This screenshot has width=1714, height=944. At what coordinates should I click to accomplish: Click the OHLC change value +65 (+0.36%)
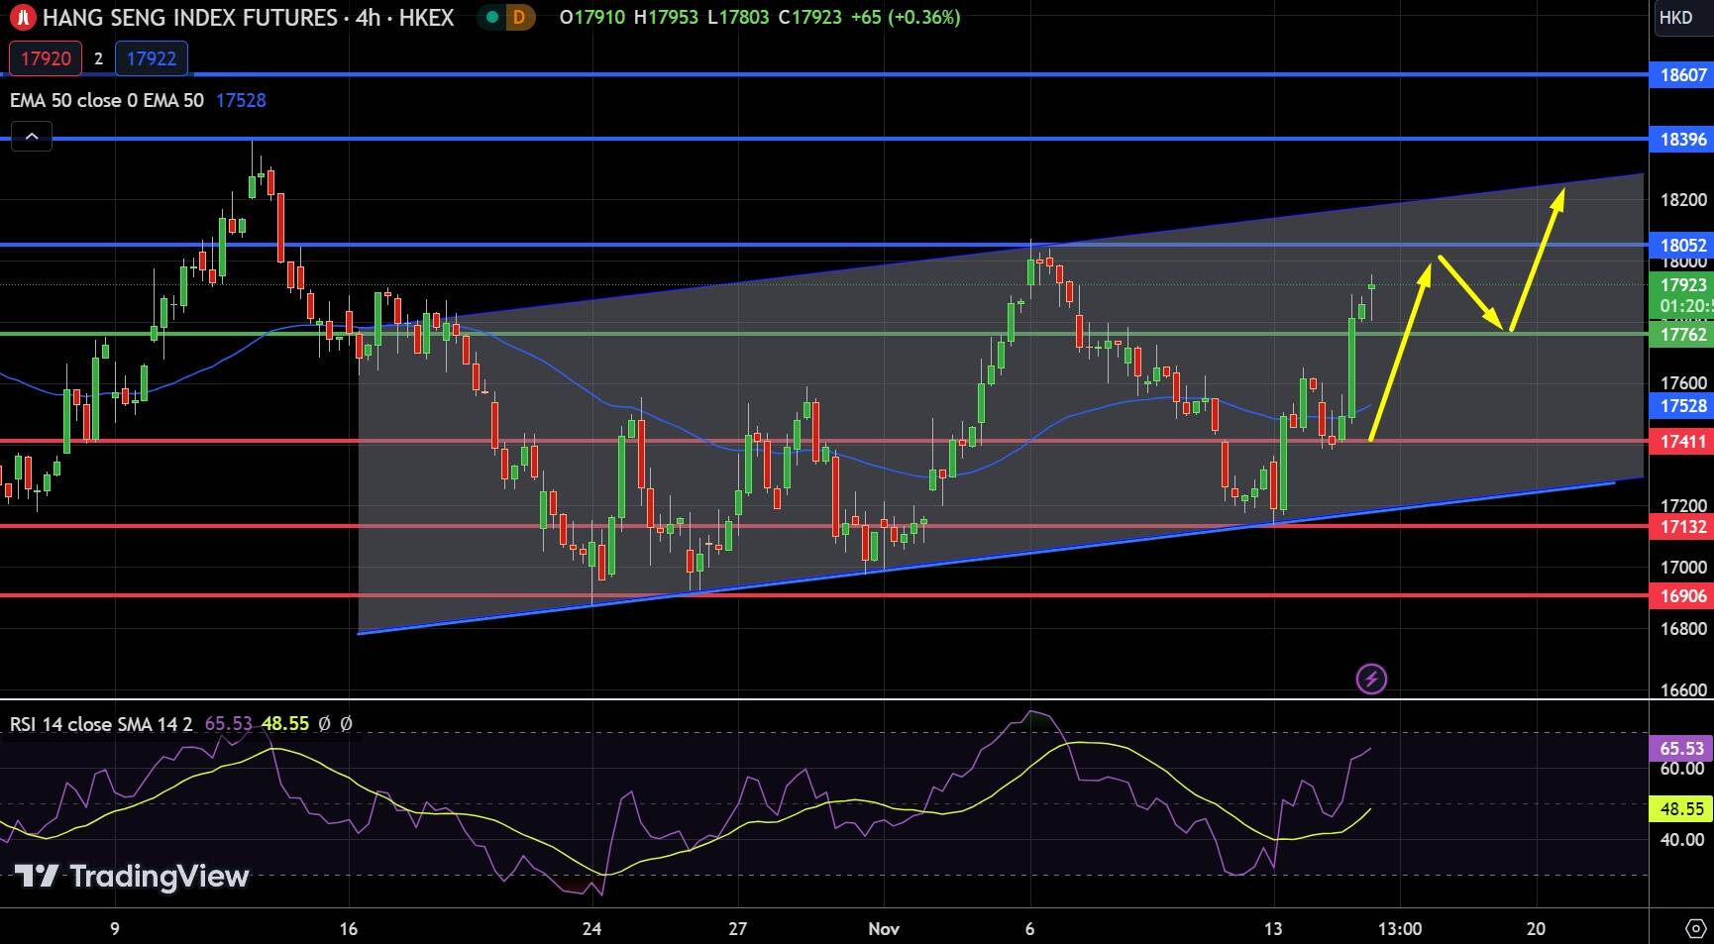(906, 17)
